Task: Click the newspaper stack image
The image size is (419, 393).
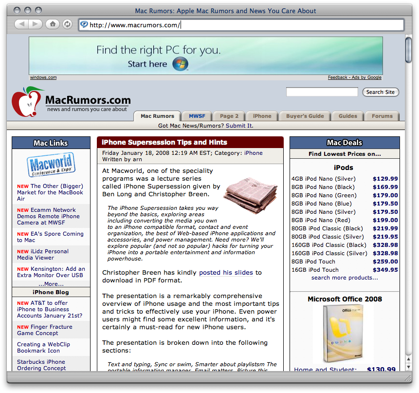Action: coord(251,195)
